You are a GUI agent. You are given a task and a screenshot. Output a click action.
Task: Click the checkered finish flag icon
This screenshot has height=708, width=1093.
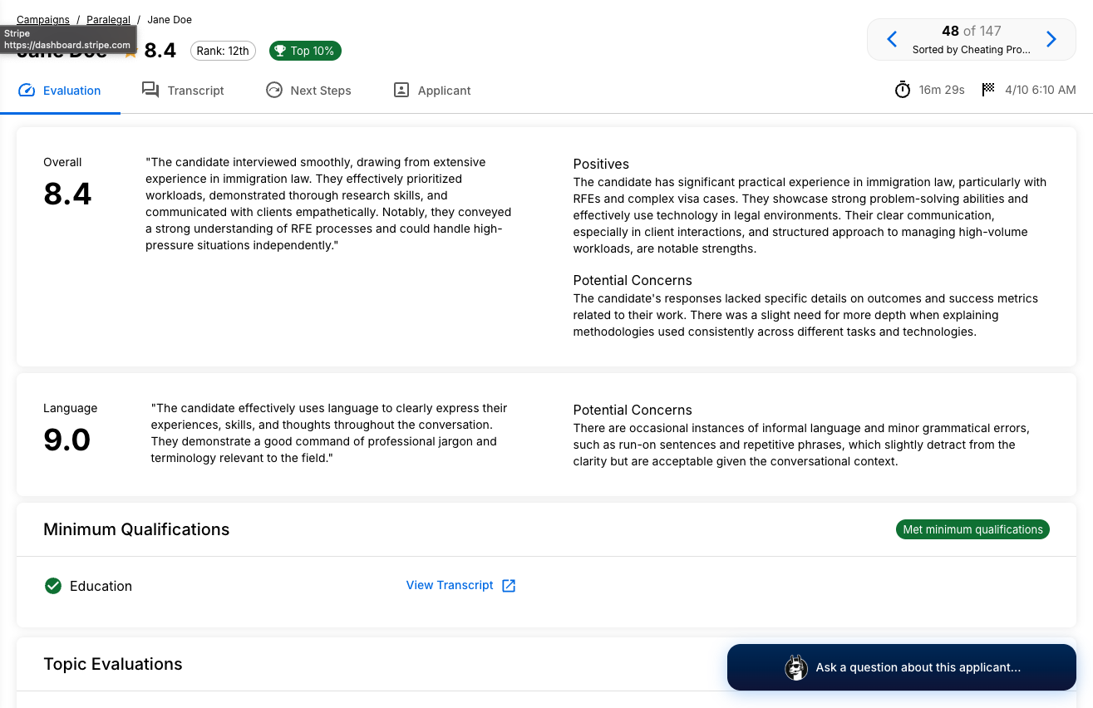point(988,90)
